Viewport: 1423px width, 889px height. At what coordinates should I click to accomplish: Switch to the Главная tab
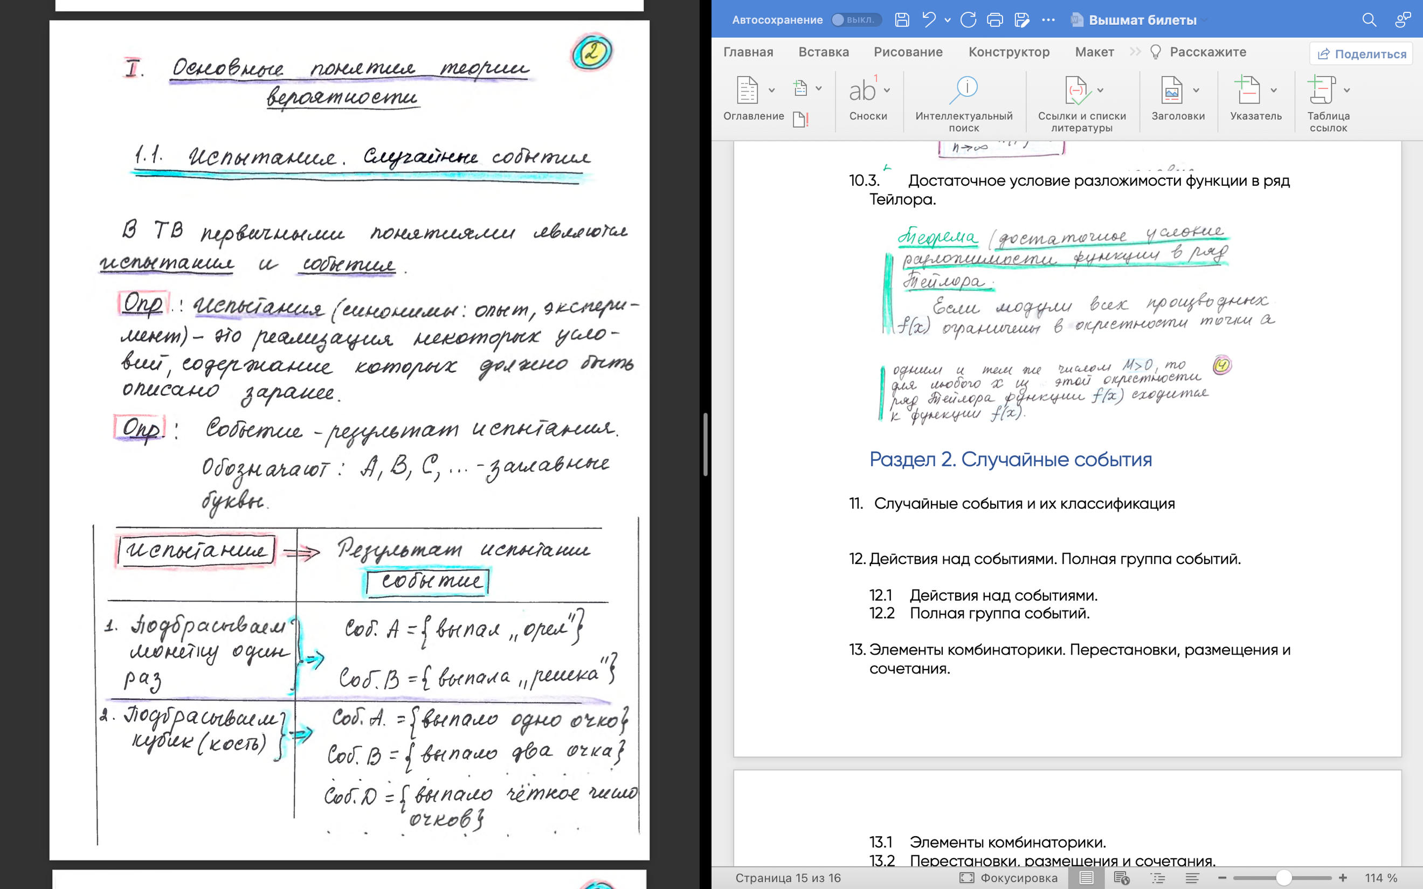coord(748,52)
